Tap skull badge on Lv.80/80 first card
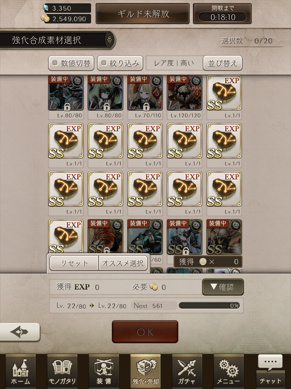The image size is (291, 389). 78,81
